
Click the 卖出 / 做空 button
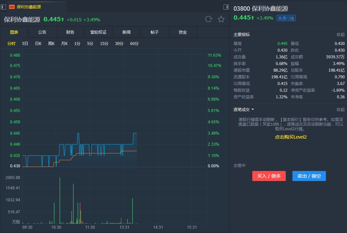coord(309,176)
